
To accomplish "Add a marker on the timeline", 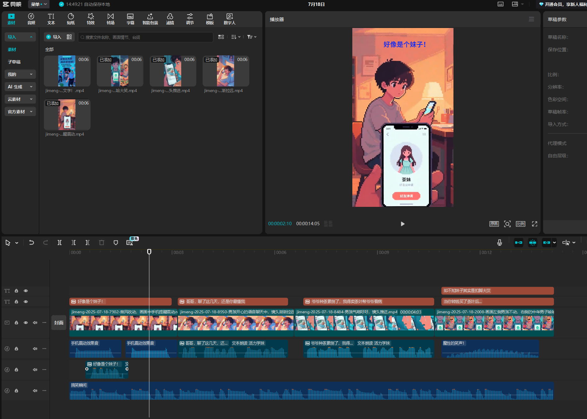I will coord(116,243).
